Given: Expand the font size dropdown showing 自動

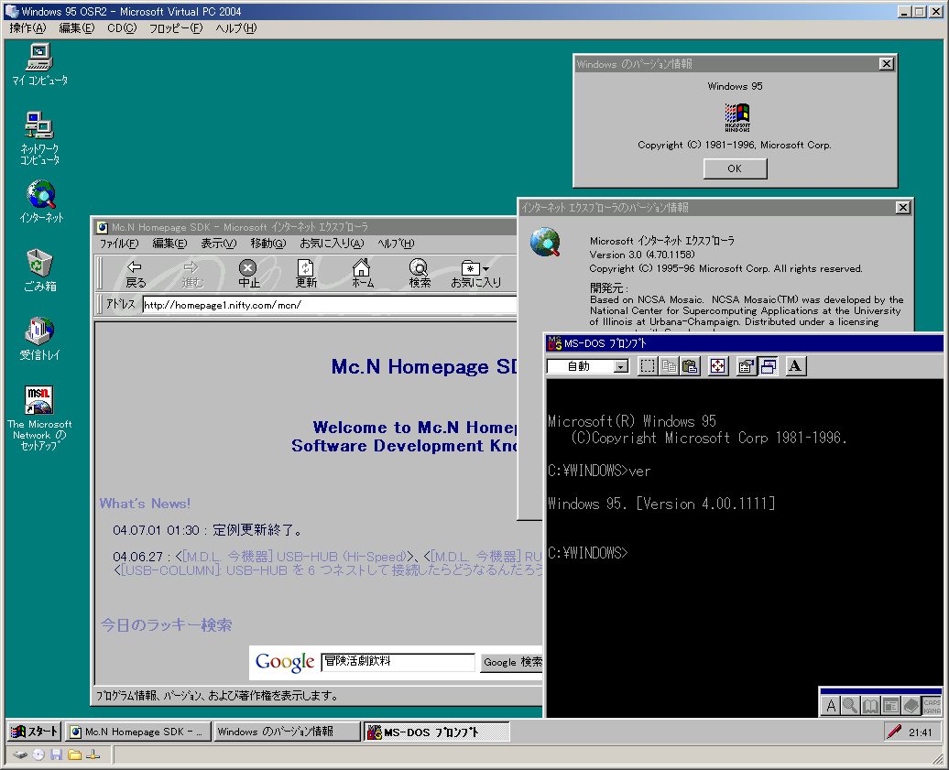Looking at the screenshot, I should pos(621,366).
